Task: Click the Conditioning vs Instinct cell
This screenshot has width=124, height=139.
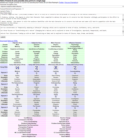Action: 56,49
